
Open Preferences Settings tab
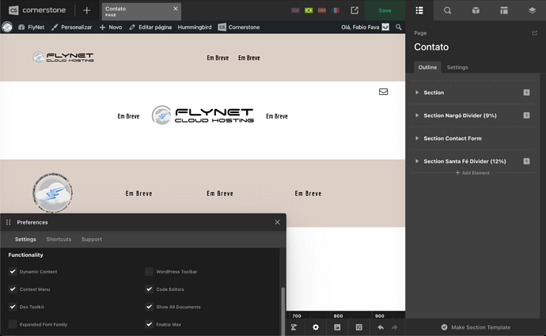pyautogui.click(x=25, y=240)
